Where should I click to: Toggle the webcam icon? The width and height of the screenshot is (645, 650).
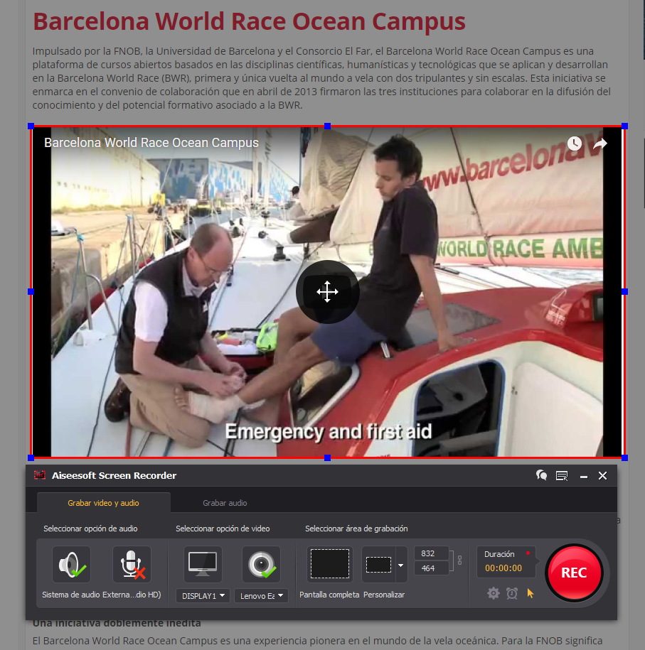(262, 565)
